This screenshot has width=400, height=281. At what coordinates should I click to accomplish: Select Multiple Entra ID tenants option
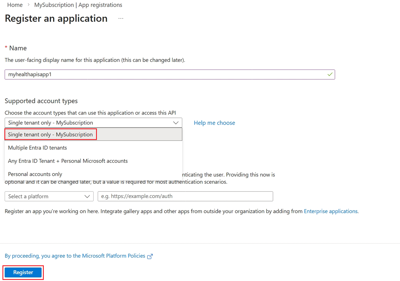37,148
